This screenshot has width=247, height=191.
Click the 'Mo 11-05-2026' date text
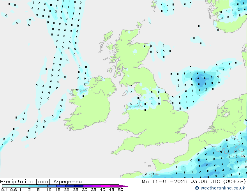pyautogui.click(x=164, y=182)
